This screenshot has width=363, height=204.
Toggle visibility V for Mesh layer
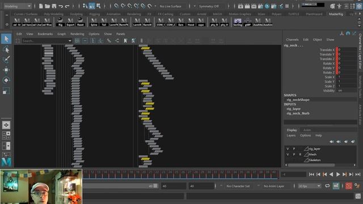coord(288,154)
